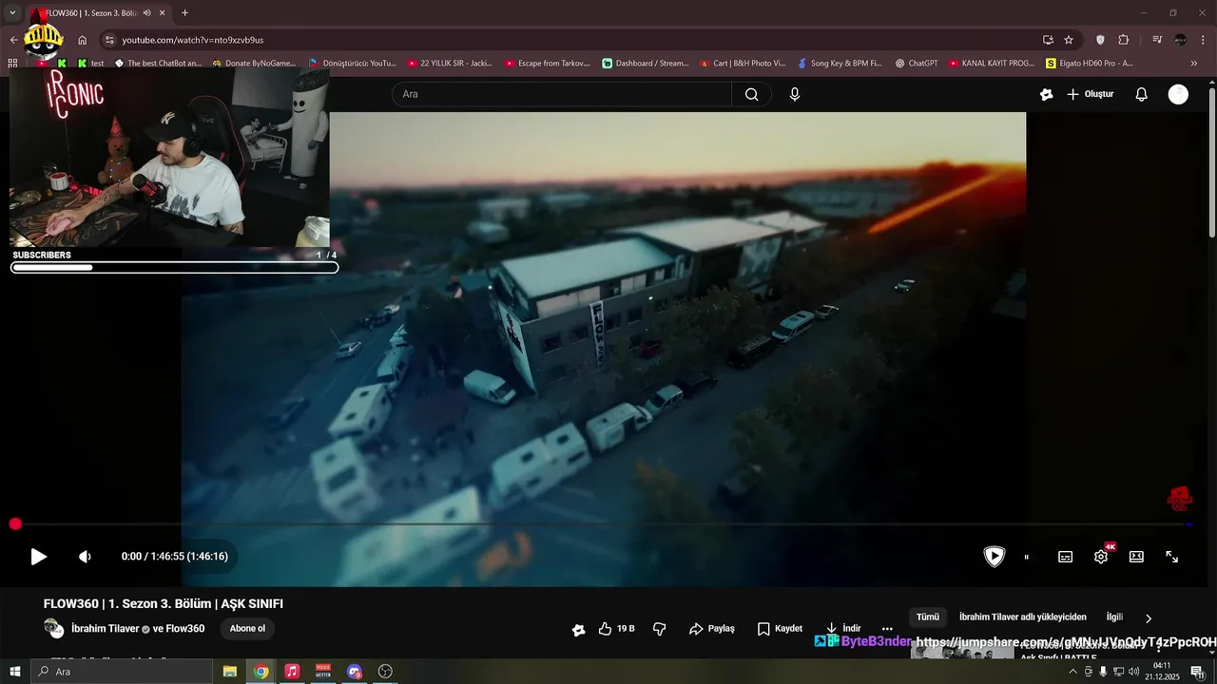Viewport: 1217px width, 684px height.
Task: Open Cart | B&H Photo Vi... bookmark
Action: (x=743, y=64)
